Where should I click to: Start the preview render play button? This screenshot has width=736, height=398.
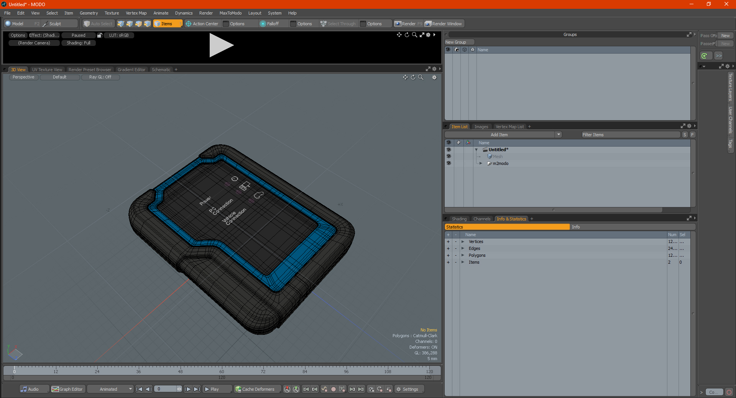(x=221, y=46)
